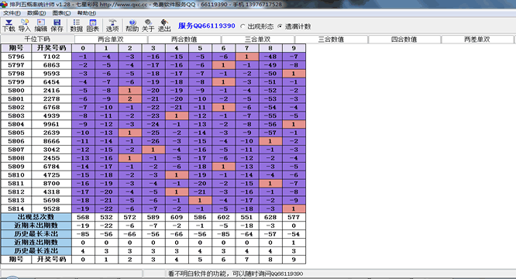Switch to the 三合数值 tab
The image size is (516, 279).
[x=331, y=40]
